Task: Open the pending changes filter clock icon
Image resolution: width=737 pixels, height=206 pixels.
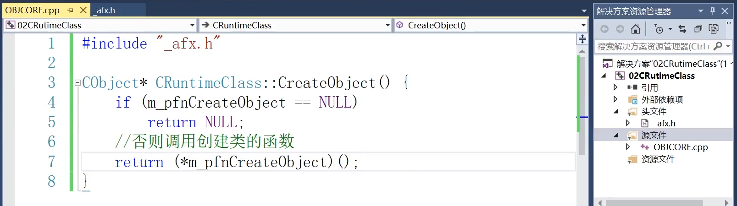Action: [659, 29]
